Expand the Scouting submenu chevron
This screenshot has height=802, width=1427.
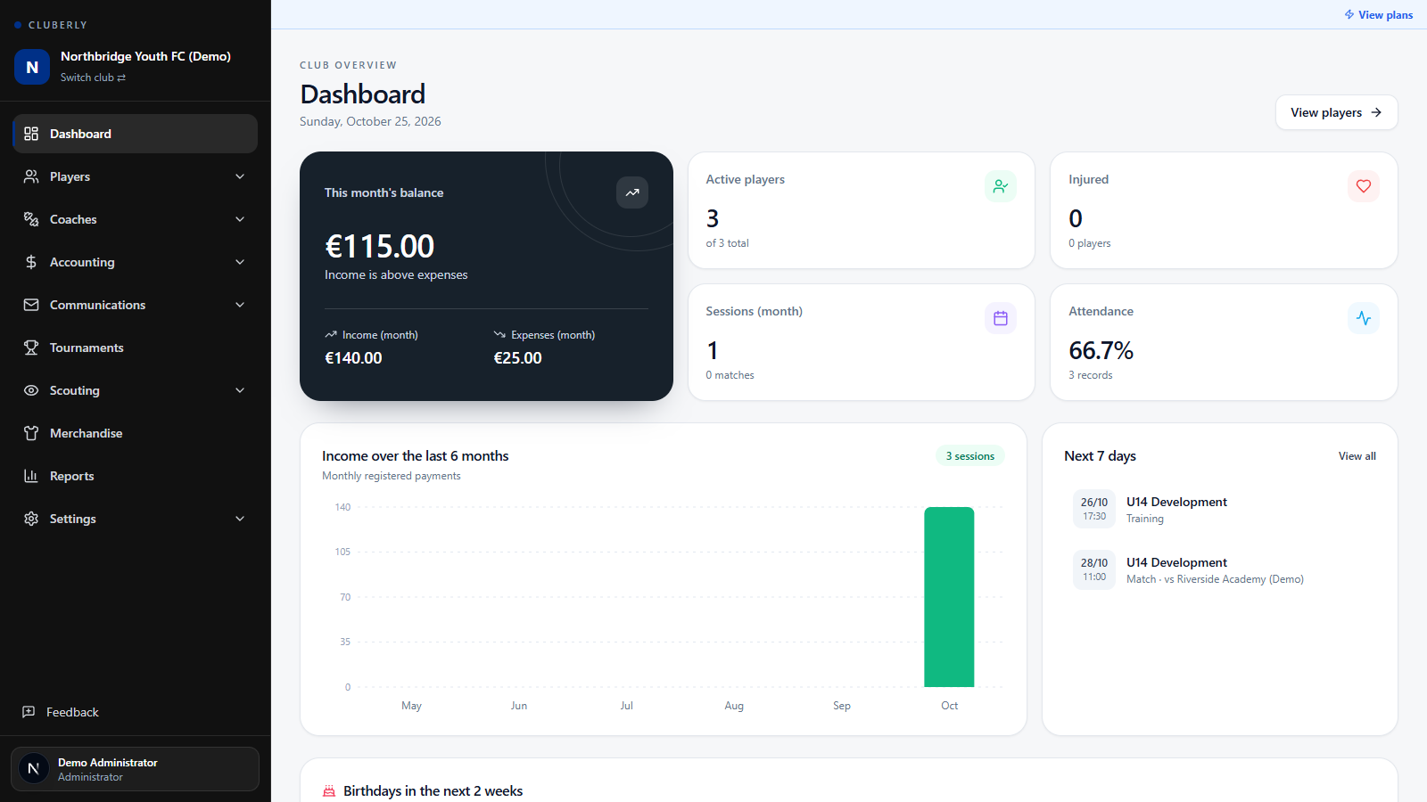click(x=240, y=390)
